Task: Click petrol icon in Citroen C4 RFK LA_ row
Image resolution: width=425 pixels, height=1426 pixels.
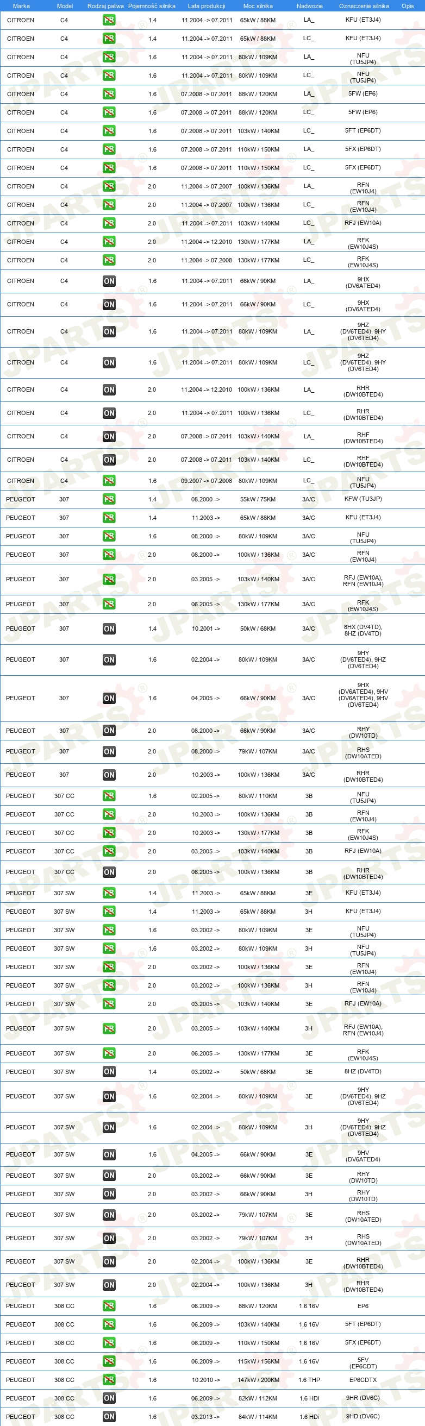Action: click(x=109, y=242)
